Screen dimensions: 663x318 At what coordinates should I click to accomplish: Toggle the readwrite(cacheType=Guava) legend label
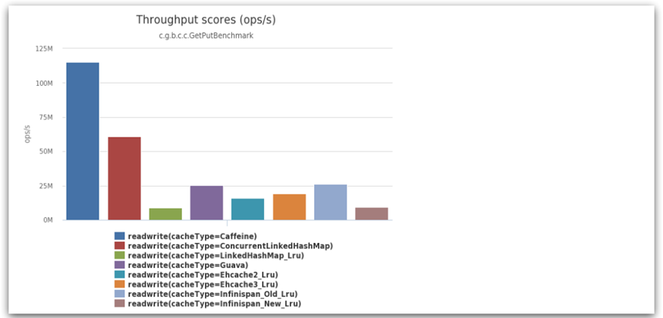click(188, 265)
